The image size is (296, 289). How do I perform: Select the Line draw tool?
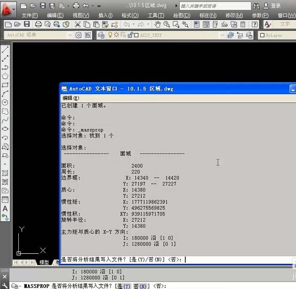5,49
